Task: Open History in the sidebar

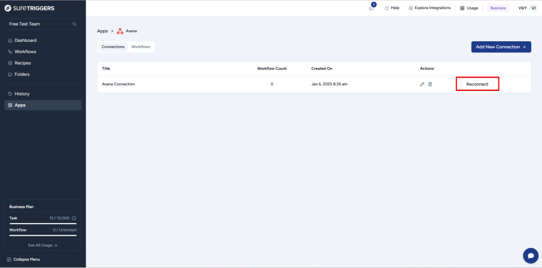Action: [22, 94]
